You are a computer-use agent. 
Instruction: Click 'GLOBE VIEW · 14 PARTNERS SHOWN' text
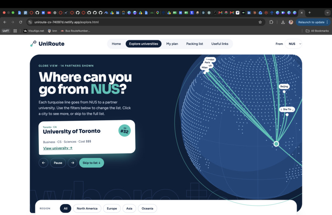[66, 66]
